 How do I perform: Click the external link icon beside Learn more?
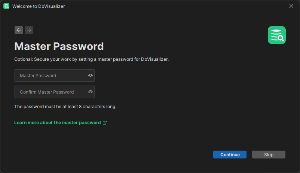[x=105, y=123]
